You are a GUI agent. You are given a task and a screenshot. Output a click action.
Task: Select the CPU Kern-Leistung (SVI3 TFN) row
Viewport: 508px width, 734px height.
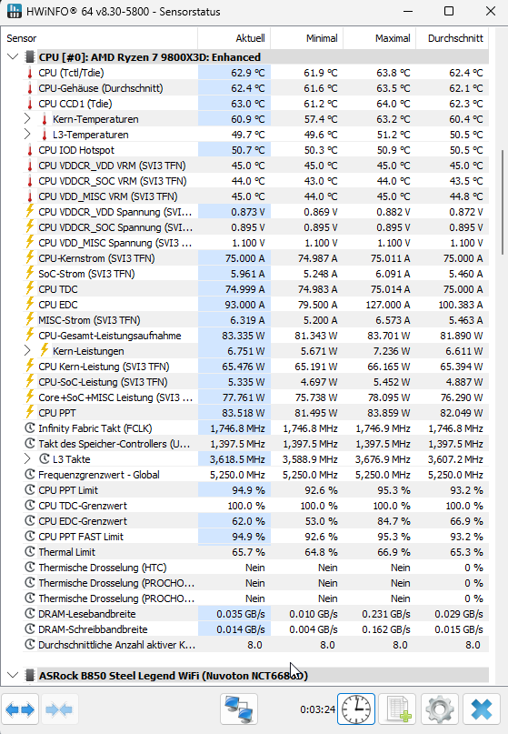point(255,367)
